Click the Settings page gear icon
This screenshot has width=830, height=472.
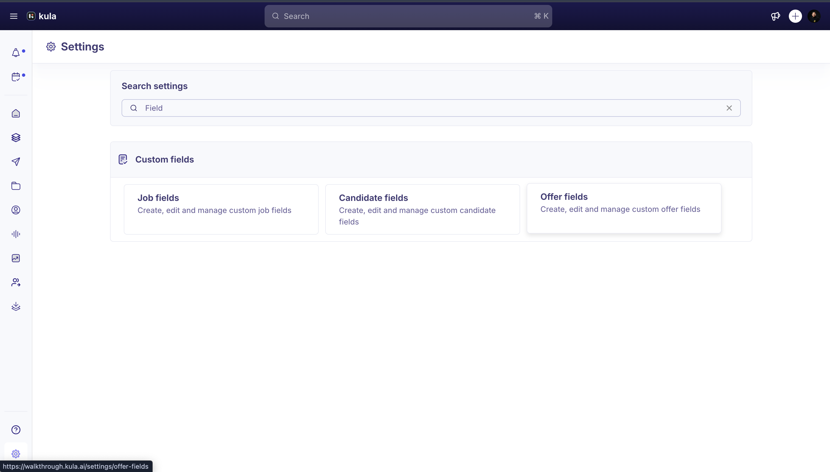[51, 47]
